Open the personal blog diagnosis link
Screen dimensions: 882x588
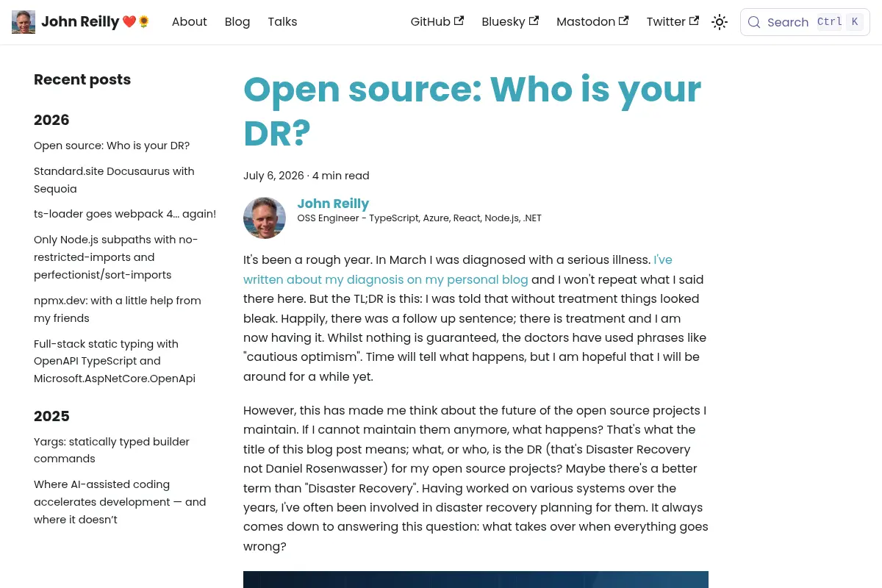[x=458, y=270]
